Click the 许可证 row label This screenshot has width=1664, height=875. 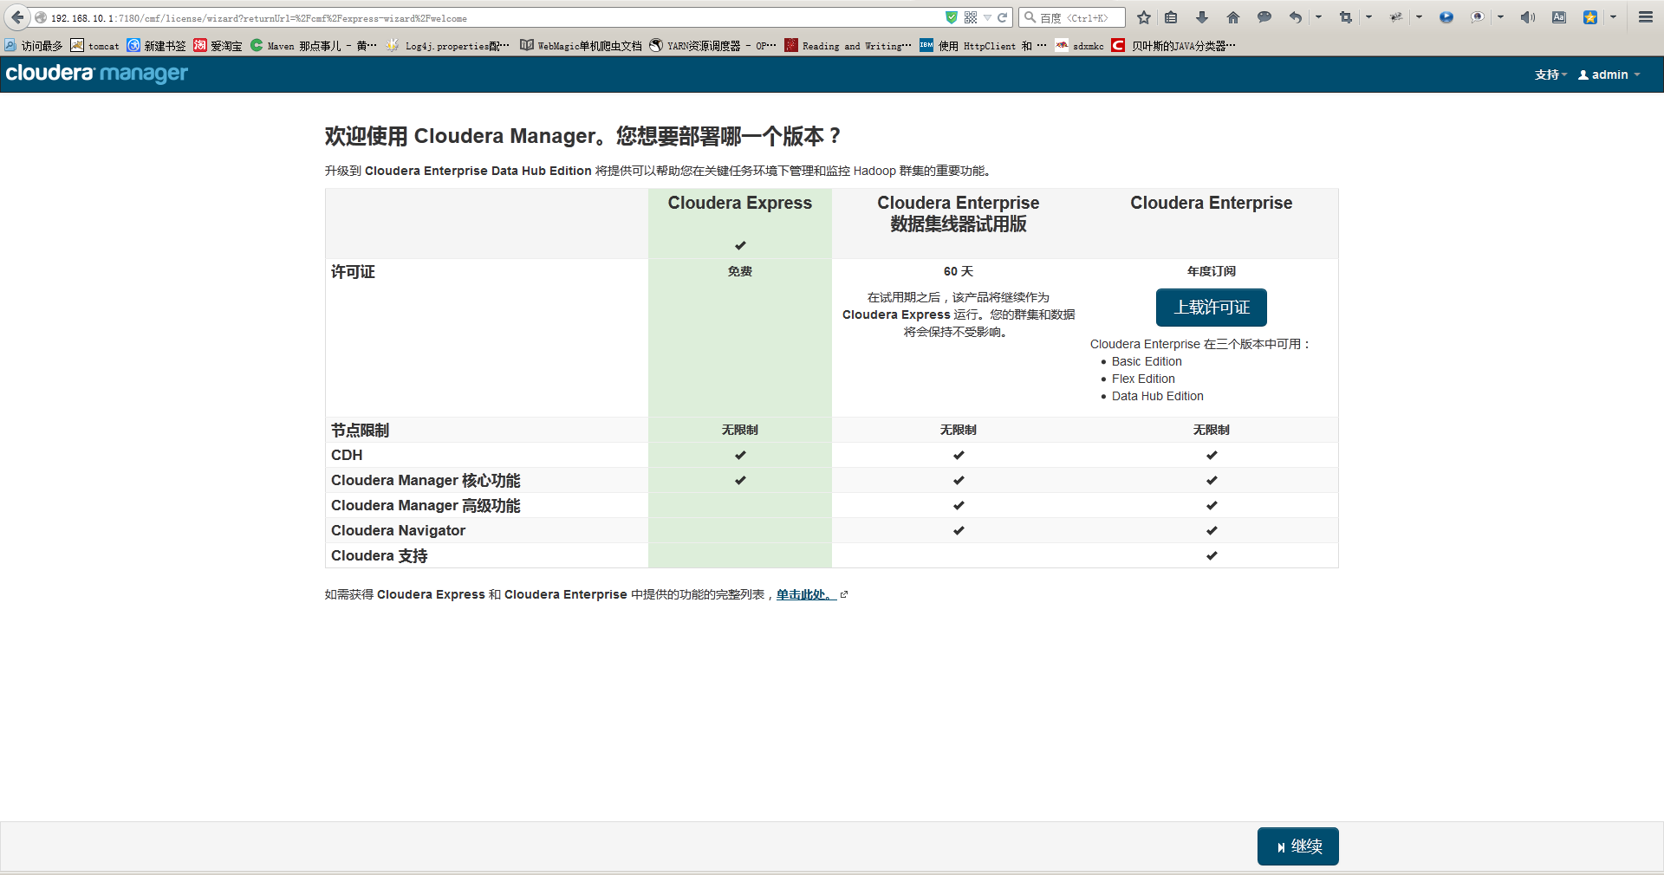coord(353,272)
